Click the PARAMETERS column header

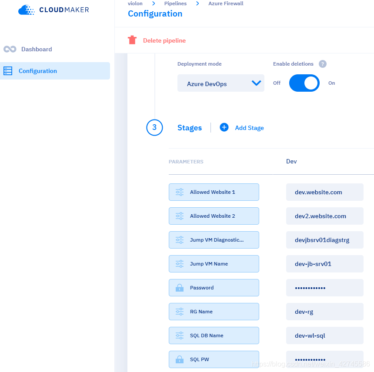(x=186, y=162)
